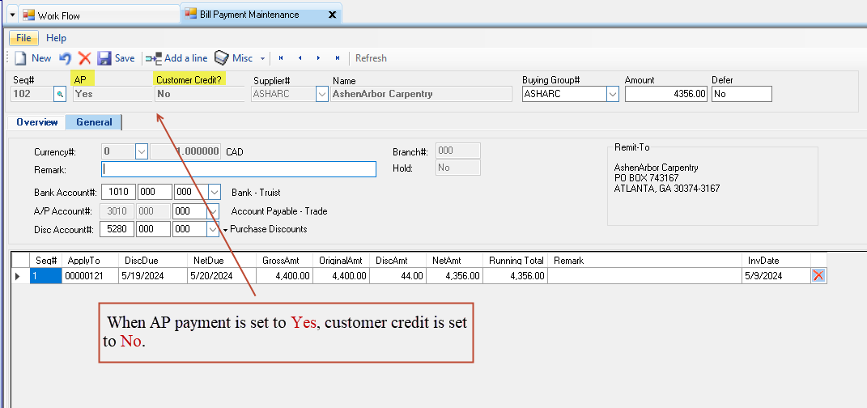Switch to the Overview tab
The height and width of the screenshot is (408, 867).
coord(36,122)
